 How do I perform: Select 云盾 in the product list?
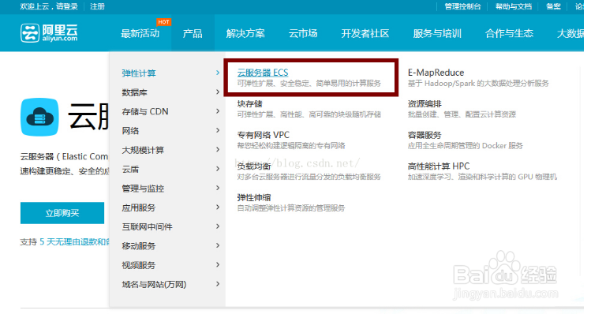coord(130,170)
